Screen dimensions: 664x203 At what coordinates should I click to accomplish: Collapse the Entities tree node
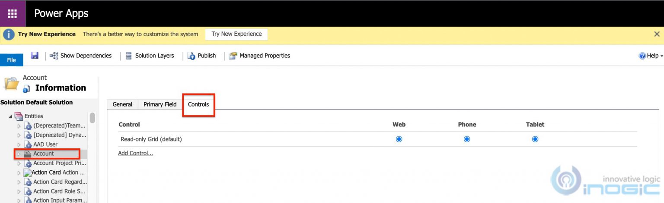click(11, 116)
